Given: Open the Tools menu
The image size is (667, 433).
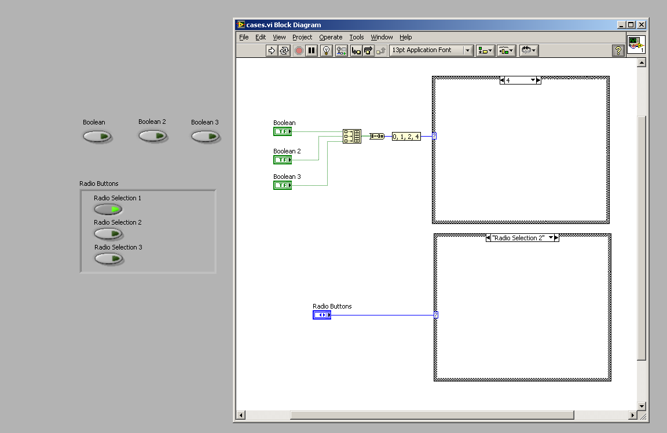Looking at the screenshot, I should 357,37.
